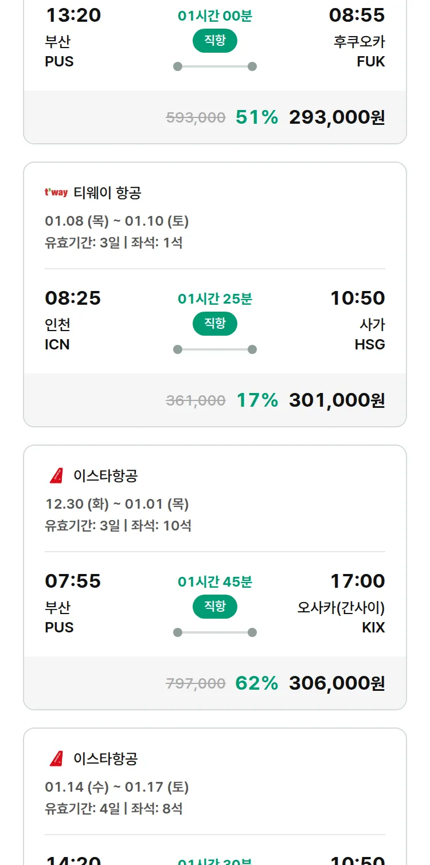Viewport: 430px width, 865px height.
Task: Tap the 08:25 Incheon departure time
Action: pyautogui.click(x=73, y=298)
